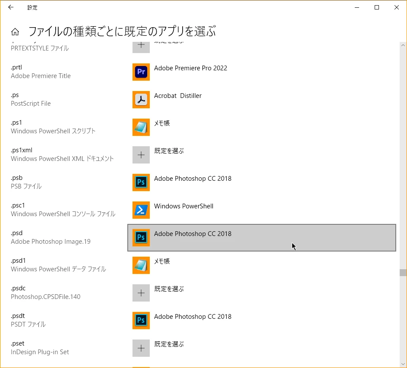Click Photoshop icon for .psb

click(141, 182)
